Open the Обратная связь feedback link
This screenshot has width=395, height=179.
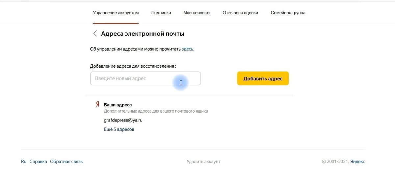[x=66, y=162]
